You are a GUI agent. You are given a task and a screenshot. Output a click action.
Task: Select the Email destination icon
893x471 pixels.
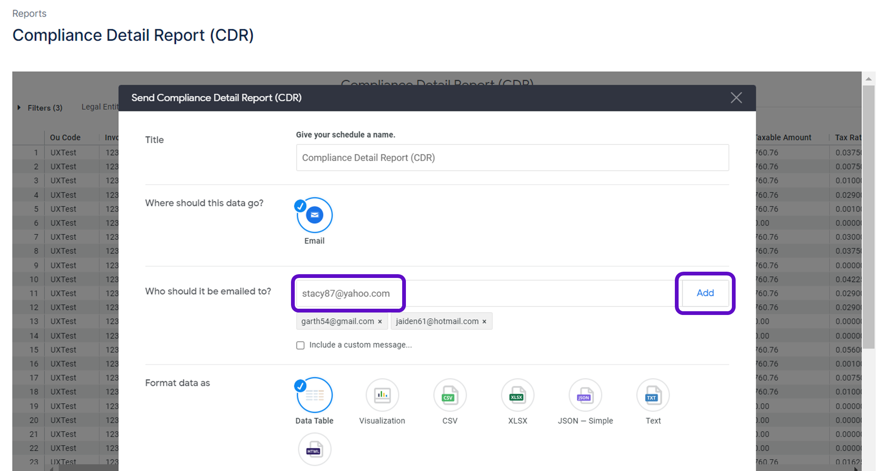coord(314,215)
